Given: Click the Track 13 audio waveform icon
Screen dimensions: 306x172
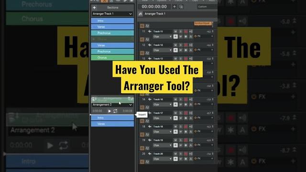Looking at the screenshot, I should 150,59.
